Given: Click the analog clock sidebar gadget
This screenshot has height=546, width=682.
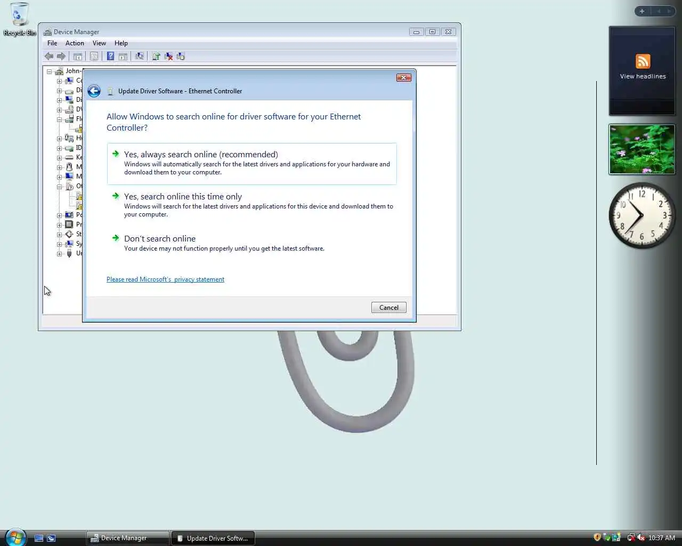Looking at the screenshot, I should click(x=642, y=215).
